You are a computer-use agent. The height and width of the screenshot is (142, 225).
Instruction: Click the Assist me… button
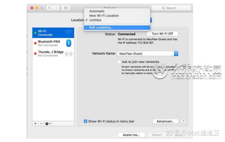tap(131, 135)
